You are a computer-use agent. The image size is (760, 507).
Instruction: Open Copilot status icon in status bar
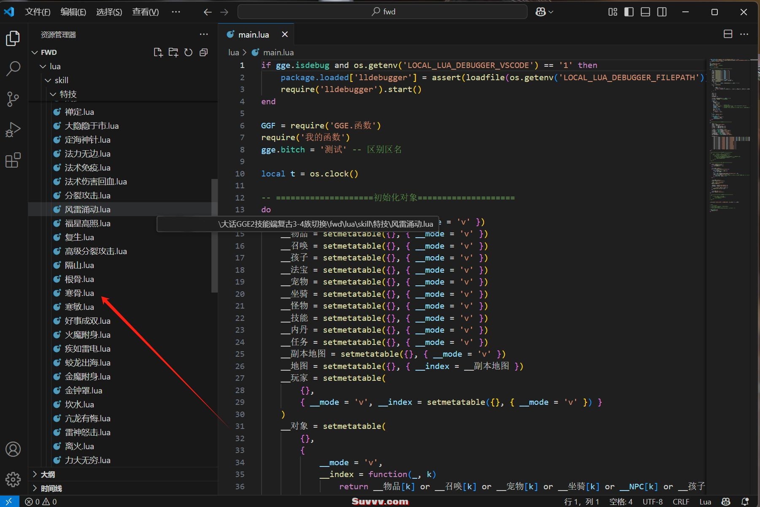[x=726, y=502]
